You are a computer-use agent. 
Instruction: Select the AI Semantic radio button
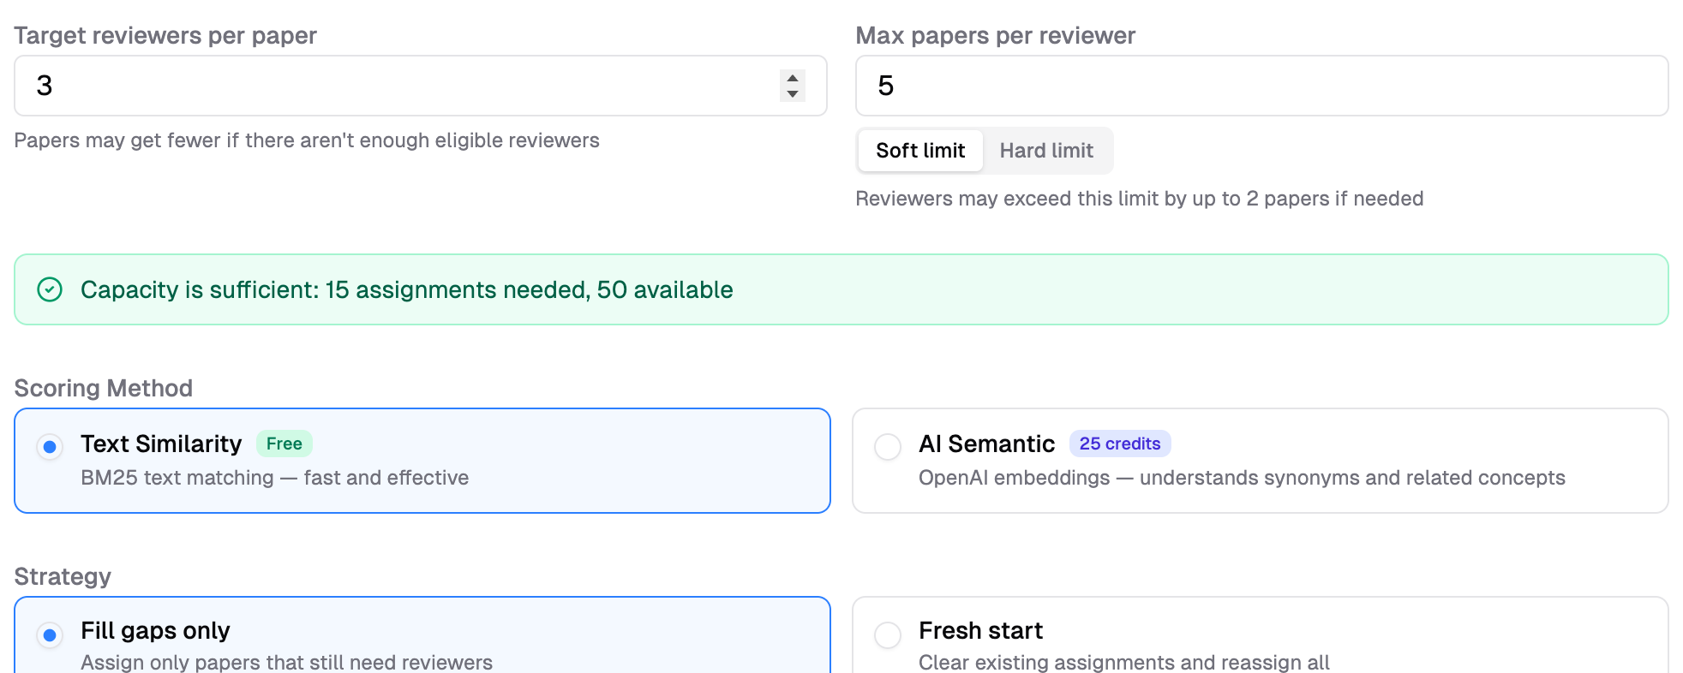(x=888, y=446)
